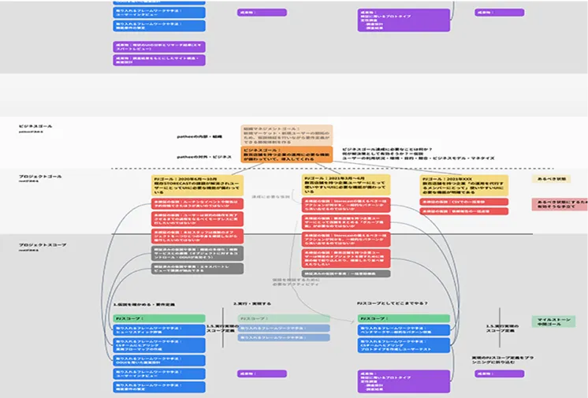Select the yellow あるべき状態 legend note
The height and width of the screenshot is (398, 588).
[551, 180]
